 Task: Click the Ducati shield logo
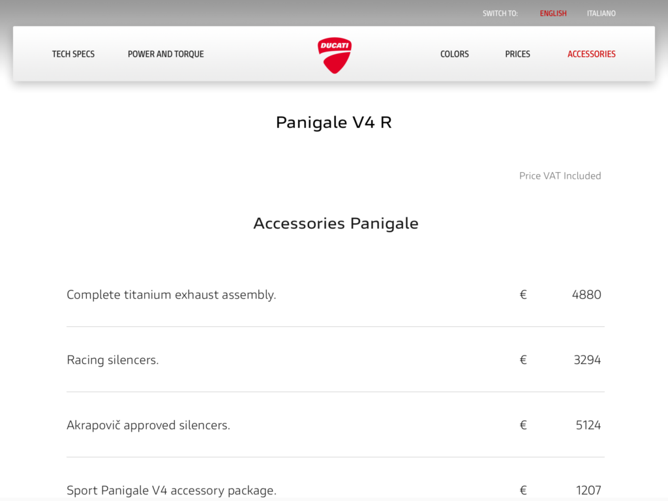tap(335, 55)
